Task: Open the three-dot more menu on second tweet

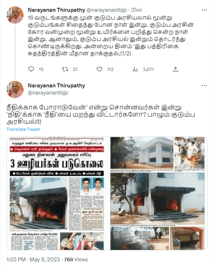Action: 204,86
